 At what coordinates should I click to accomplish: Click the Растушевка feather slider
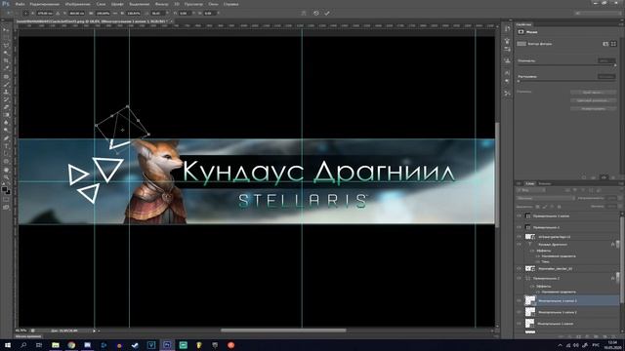click(x=566, y=81)
